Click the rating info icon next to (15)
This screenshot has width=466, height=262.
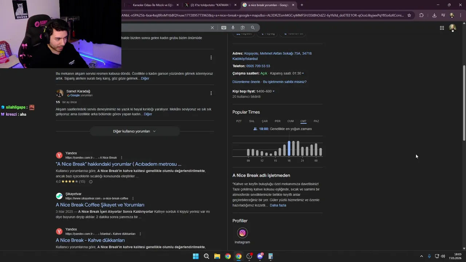(x=91, y=182)
